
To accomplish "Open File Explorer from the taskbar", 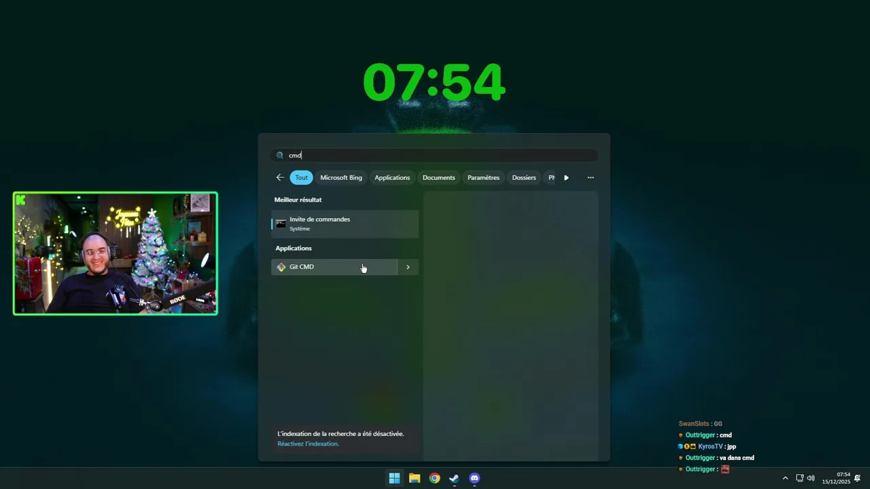I will tap(415, 478).
